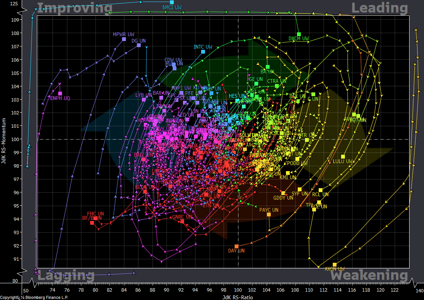
Task: Click the MPWR UW square marker
Action: [x=124, y=39]
